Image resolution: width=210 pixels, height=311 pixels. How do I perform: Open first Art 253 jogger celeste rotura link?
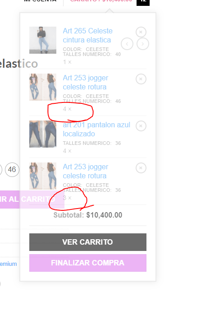click(86, 82)
